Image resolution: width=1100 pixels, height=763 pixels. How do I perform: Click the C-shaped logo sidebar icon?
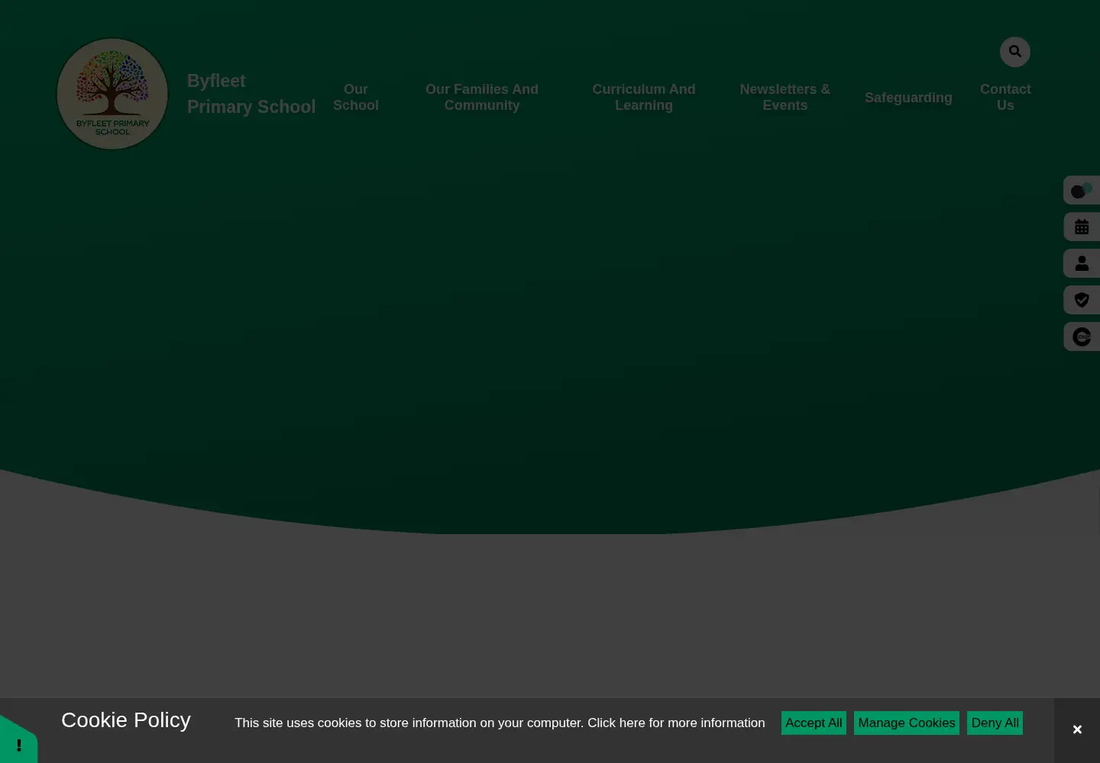point(1082,336)
